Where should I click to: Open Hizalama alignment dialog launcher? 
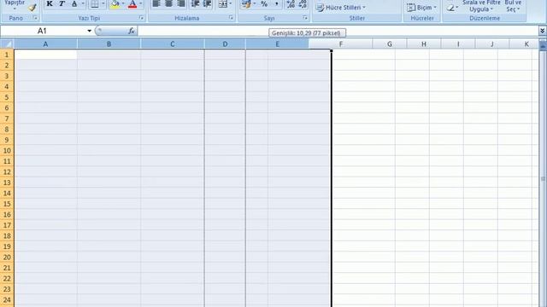coord(232,18)
